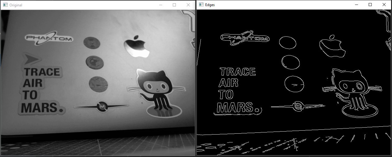The width and height of the screenshot is (392, 157).
Task: Close the Edges window
Action: point(384,5)
